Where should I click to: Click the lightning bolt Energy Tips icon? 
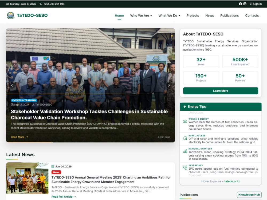(184, 107)
